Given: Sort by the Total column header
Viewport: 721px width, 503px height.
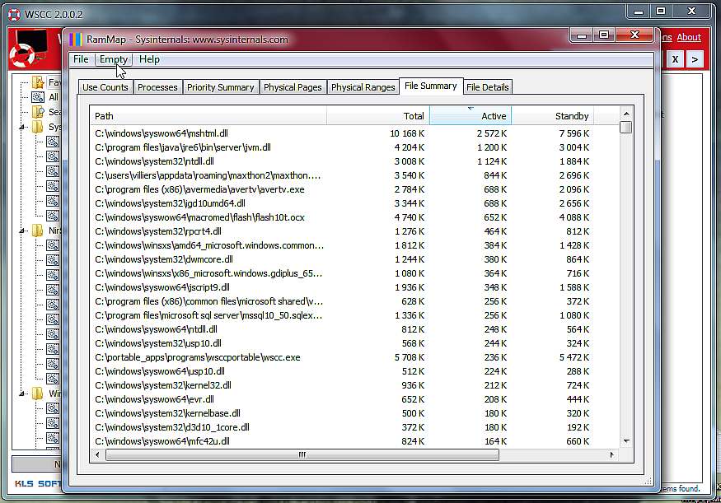Looking at the screenshot, I should click(x=378, y=116).
